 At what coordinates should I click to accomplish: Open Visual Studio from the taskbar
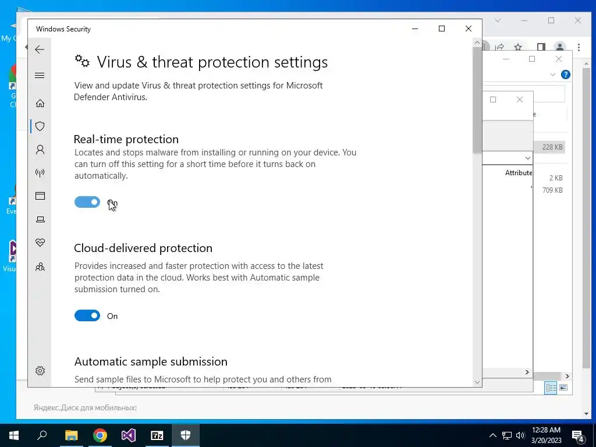pyautogui.click(x=129, y=435)
